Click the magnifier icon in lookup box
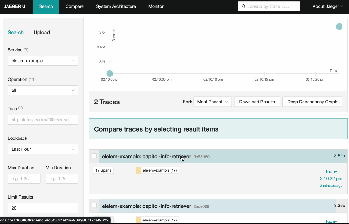Image resolution: width=349 pixels, height=224 pixels. [244, 6]
